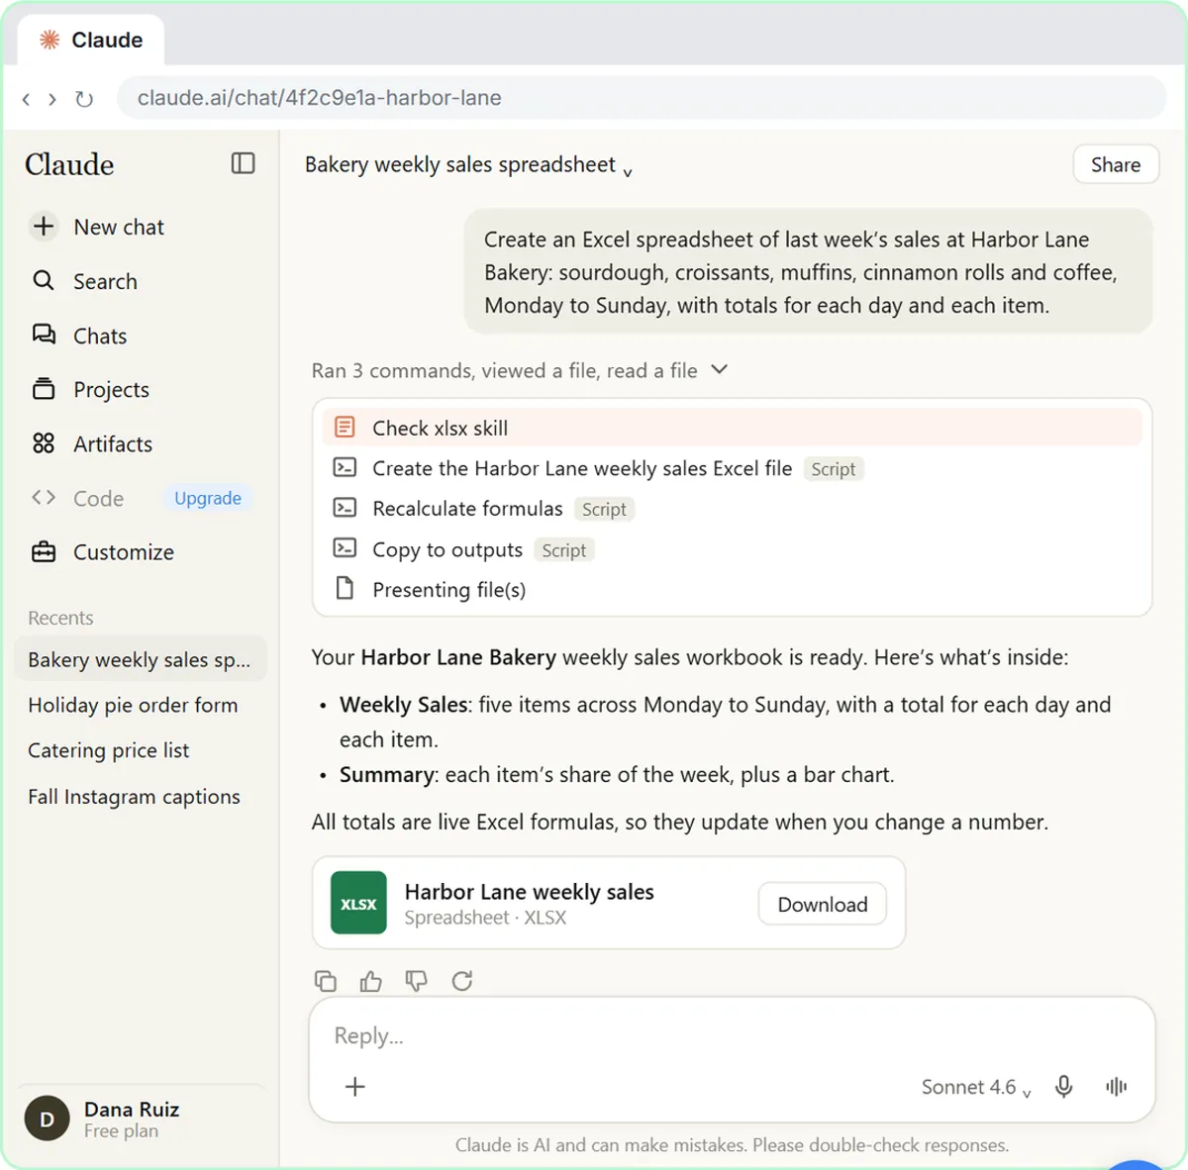Add an attachment with the plus icon
The image size is (1188, 1170).
click(355, 1086)
